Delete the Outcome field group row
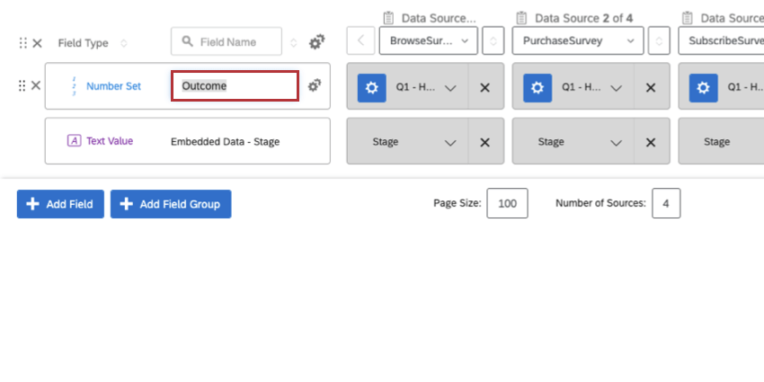This screenshot has height=382, width=764. [x=36, y=85]
